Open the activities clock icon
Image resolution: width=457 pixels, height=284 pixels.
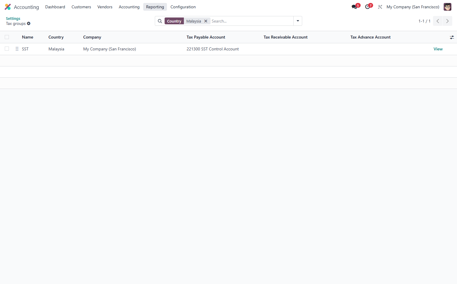(x=367, y=7)
